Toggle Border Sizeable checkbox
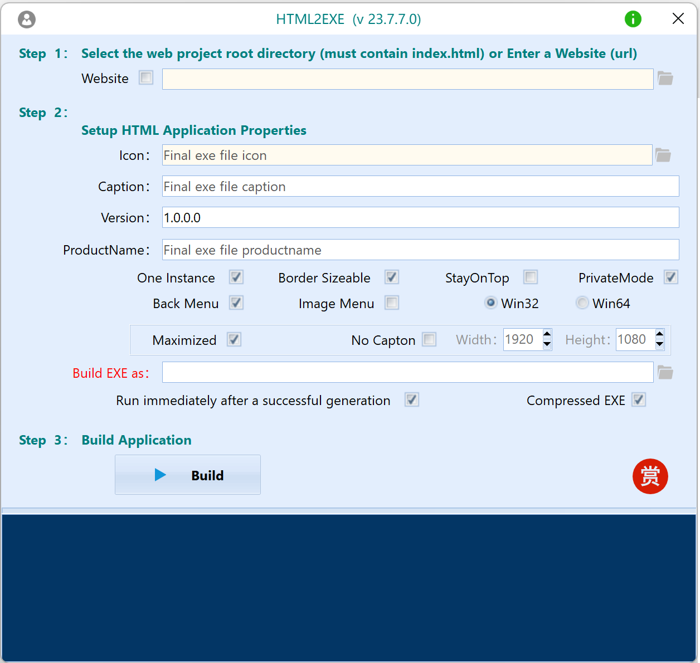Viewport: 700px width, 663px height. pos(392,277)
